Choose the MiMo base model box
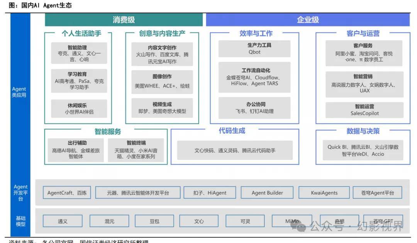This screenshot has height=243, width=417. tap(292, 221)
